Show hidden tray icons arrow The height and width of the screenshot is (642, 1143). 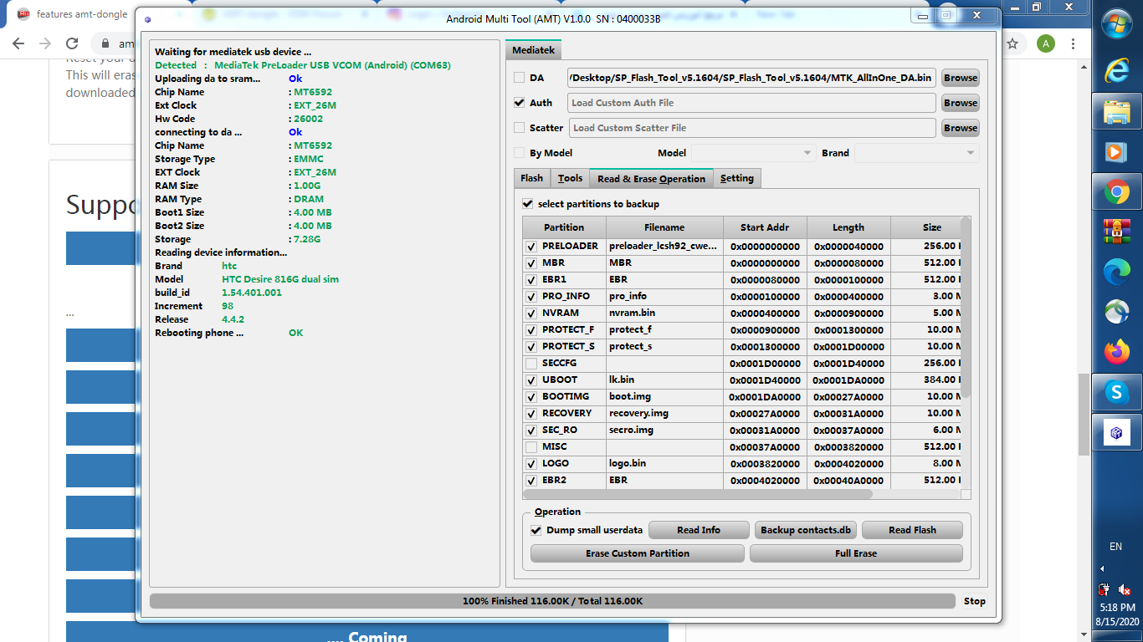[1102, 568]
